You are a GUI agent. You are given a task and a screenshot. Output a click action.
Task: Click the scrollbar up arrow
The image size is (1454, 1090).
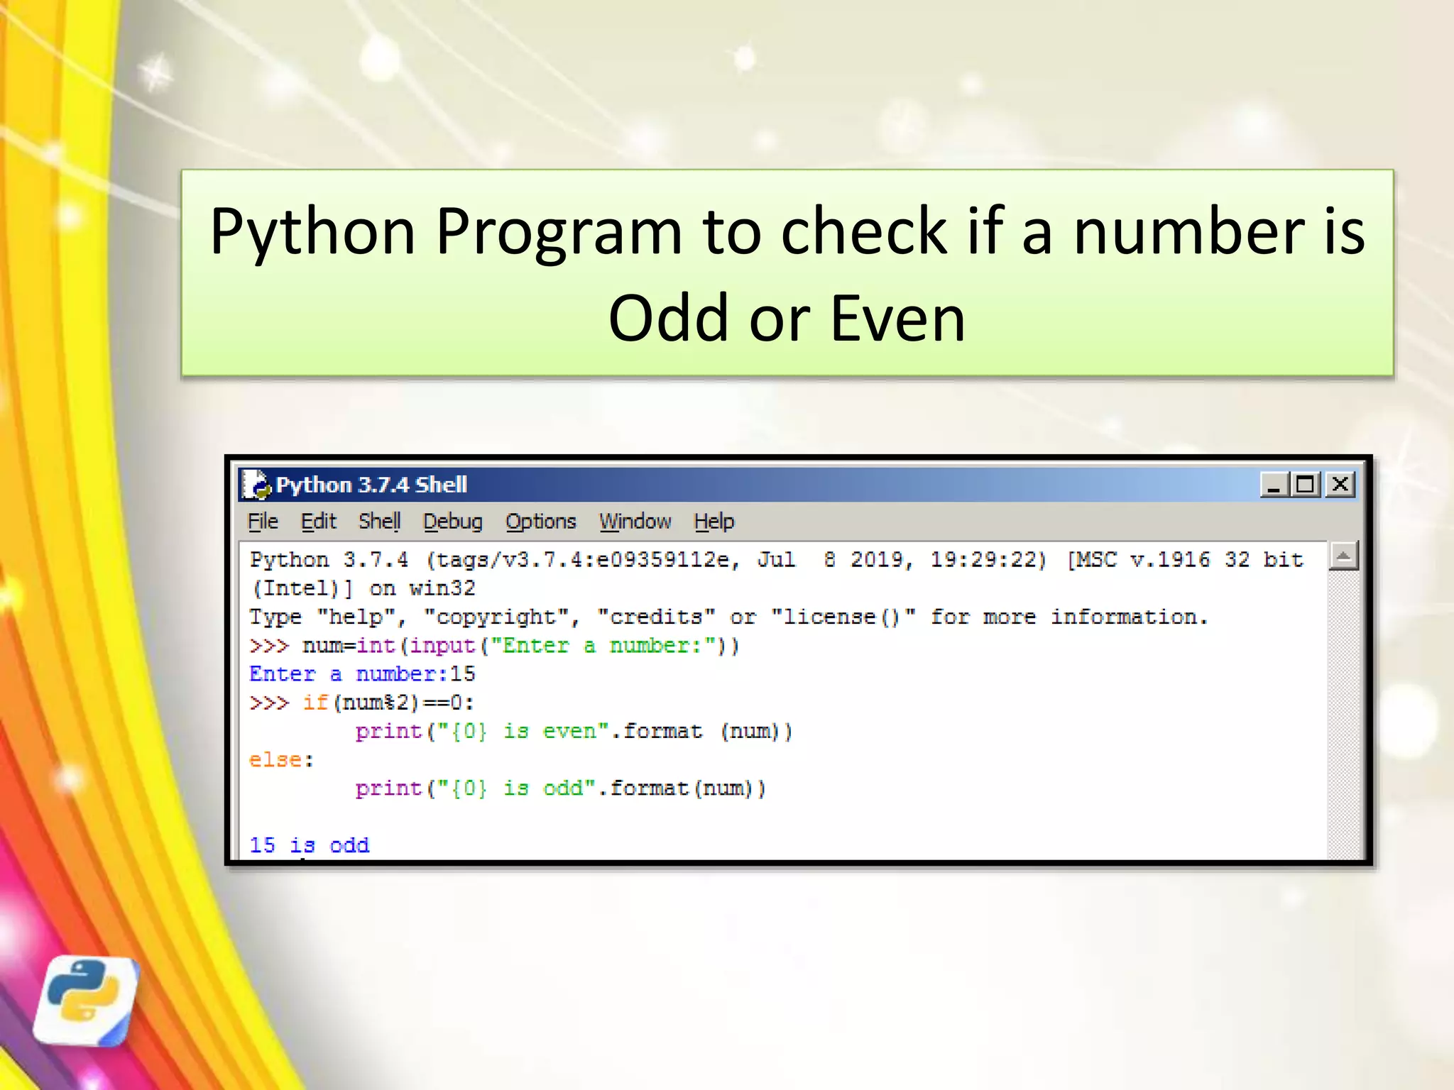tap(1343, 556)
